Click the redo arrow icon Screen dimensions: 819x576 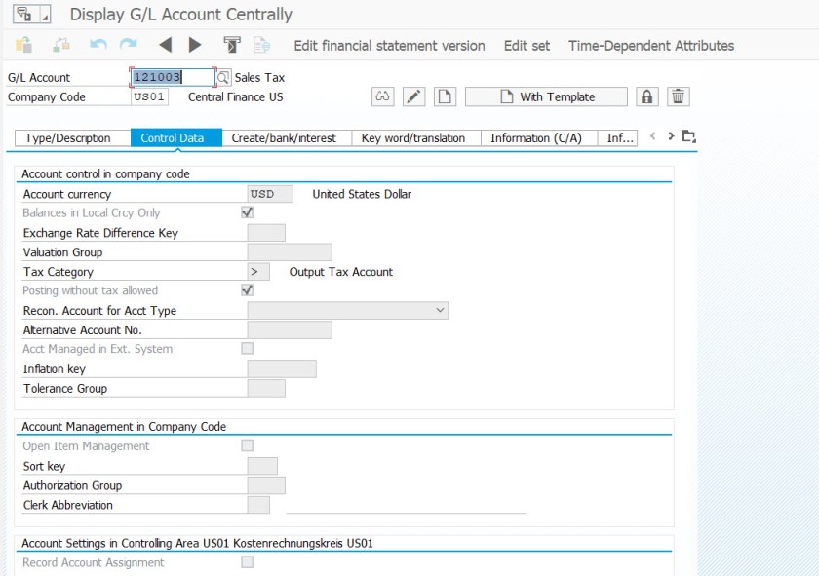pyautogui.click(x=128, y=45)
